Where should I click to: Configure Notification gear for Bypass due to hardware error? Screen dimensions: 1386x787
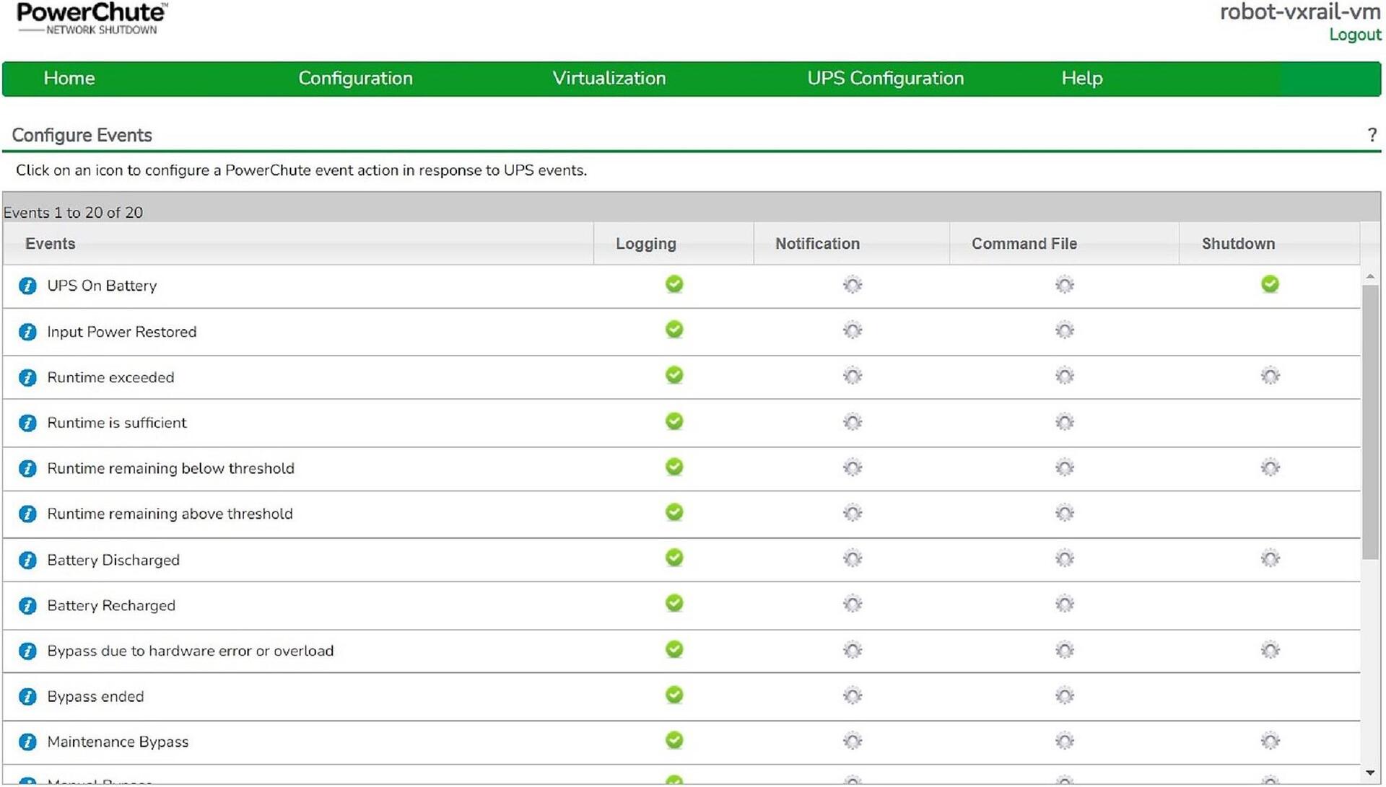(853, 650)
